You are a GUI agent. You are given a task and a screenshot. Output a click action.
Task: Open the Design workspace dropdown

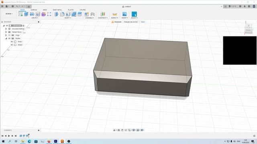point(9,14)
